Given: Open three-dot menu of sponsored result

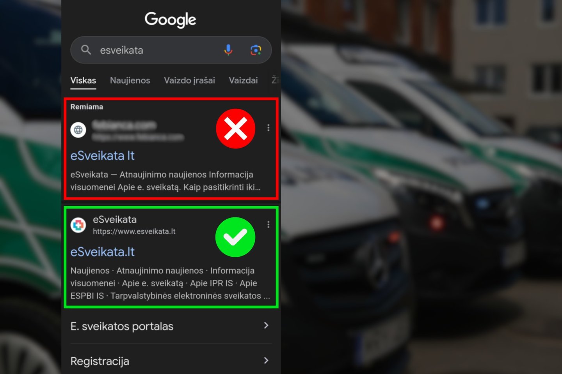Looking at the screenshot, I should (x=268, y=128).
